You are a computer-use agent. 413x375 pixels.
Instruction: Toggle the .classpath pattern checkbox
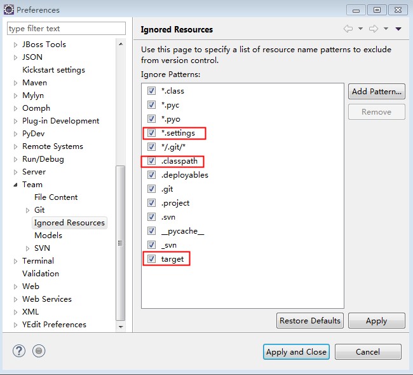[151, 161]
